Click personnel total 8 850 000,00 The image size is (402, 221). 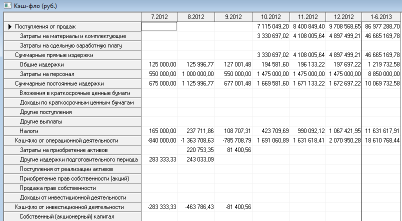[x=384, y=74]
